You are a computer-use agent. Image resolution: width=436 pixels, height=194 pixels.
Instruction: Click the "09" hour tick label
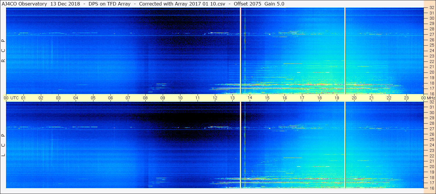(163, 98)
